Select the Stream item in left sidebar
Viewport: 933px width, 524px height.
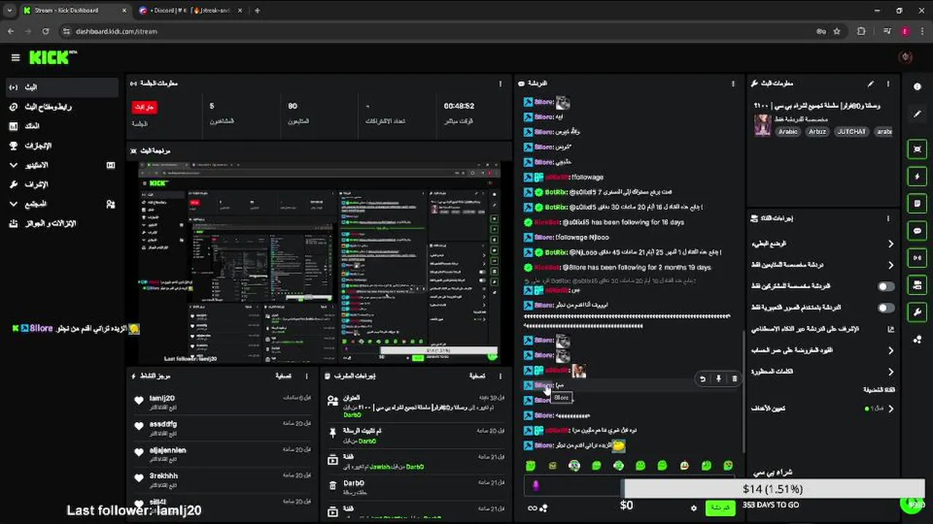62,87
